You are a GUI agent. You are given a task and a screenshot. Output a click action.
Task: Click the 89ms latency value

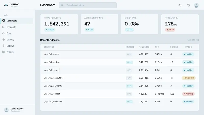coord(158,70)
